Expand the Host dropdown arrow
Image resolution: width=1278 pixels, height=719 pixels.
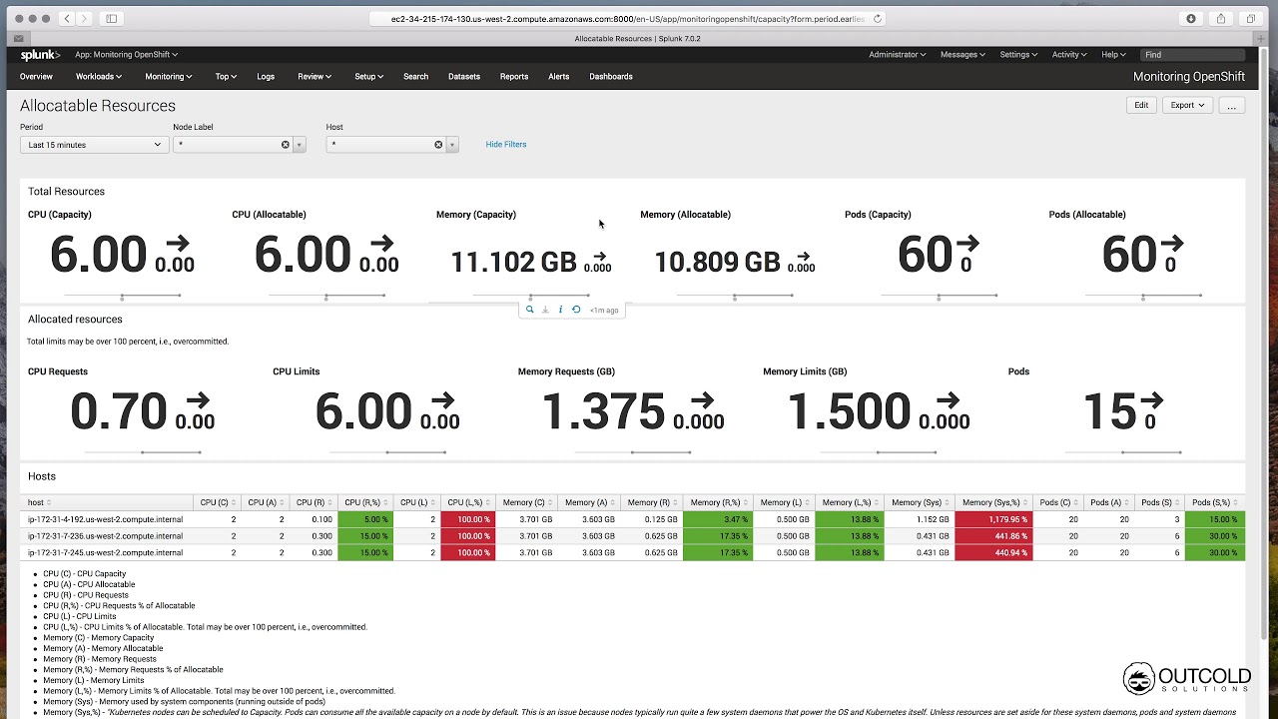tap(452, 145)
